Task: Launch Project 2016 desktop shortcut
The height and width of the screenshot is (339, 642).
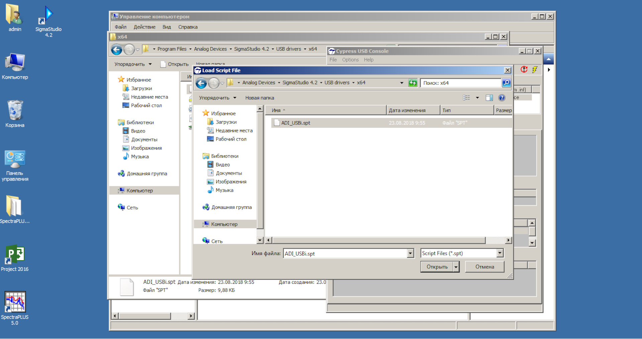Action: coord(15,258)
